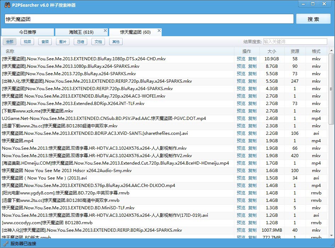This screenshot has height=248, width=335.
Task: Click the 搜索 search button
Action: click(313, 19)
